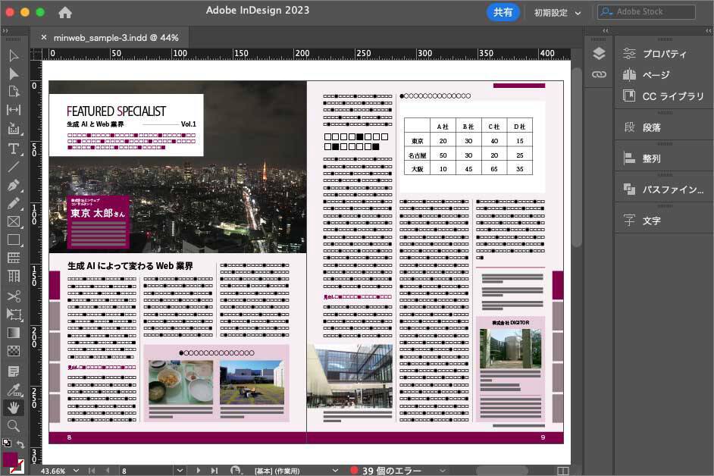This screenshot has height=476, width=714.
Task: Open the Links panel icon
Action: coord(599,74)
